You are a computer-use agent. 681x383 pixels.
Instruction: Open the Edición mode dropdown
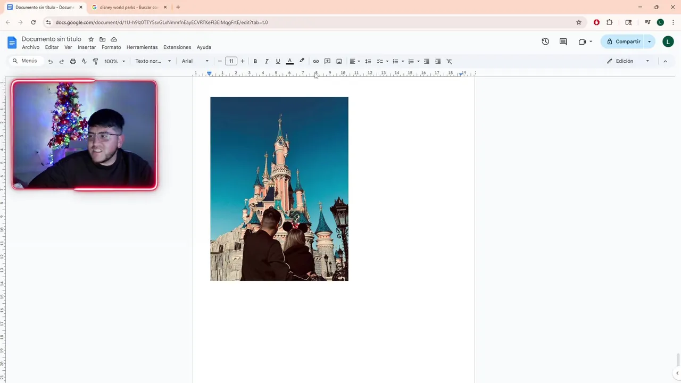point(628,61)
